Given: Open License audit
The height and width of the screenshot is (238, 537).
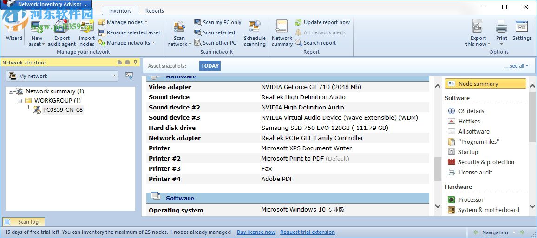Looking at the screenshot, I should 471,173.
